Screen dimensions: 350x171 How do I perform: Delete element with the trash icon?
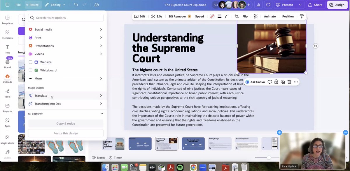tap(289, 82)
